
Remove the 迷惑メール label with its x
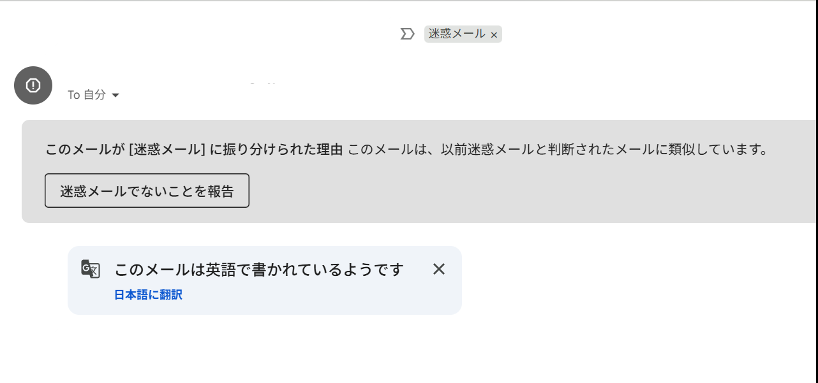pyautogui.click(x=494, y=35)
